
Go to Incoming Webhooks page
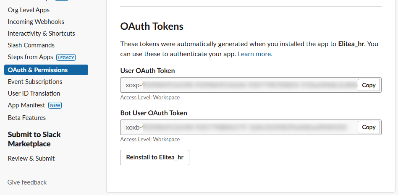[36, 22]
